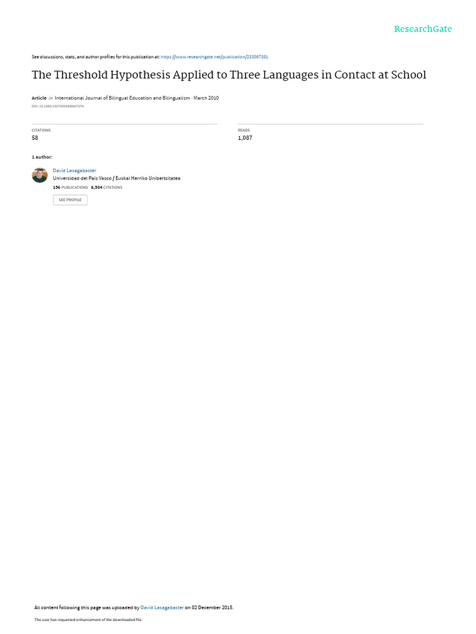This screenshot has width=476, height=634.
Task: Click the SEE PROFILE button
Action: coord(70,200)
